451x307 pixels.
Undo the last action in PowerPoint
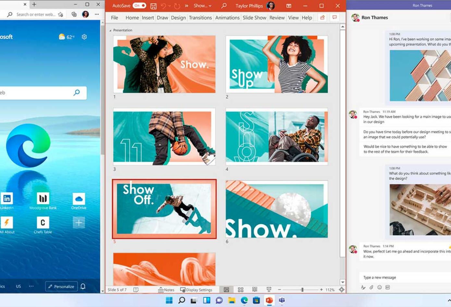pos(163,6)
